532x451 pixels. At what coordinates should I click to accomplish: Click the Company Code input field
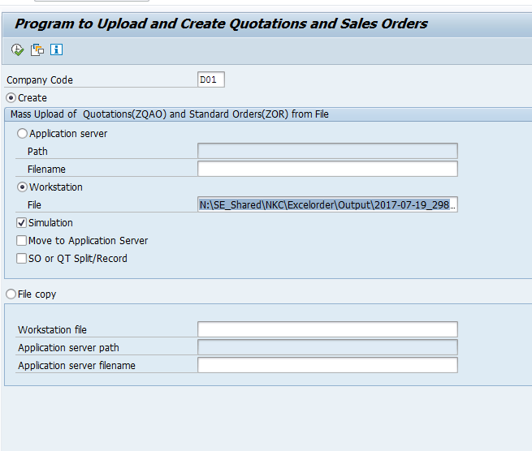210,79
